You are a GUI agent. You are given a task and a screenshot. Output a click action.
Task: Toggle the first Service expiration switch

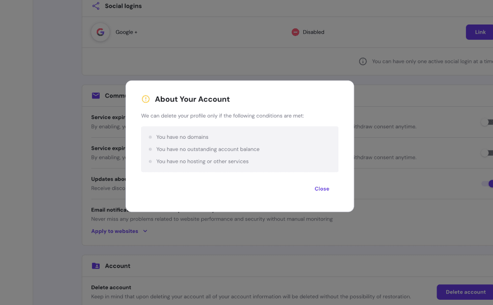[487, 122]
